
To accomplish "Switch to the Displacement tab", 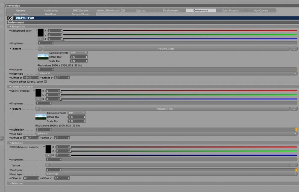I will point(171,11).
